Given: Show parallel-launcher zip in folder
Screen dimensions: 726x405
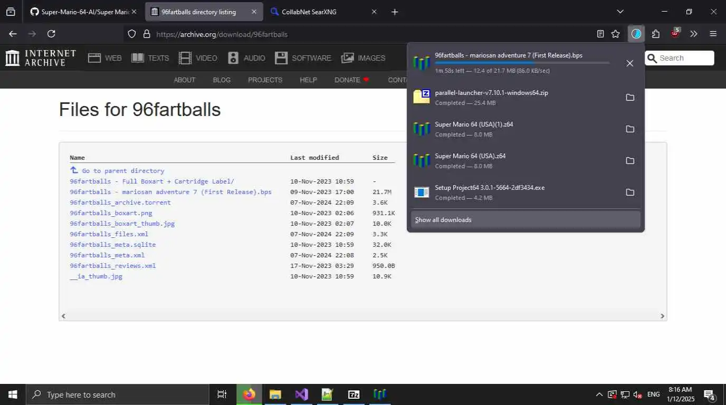Looking at the screenshot, I should click(629, 98).
